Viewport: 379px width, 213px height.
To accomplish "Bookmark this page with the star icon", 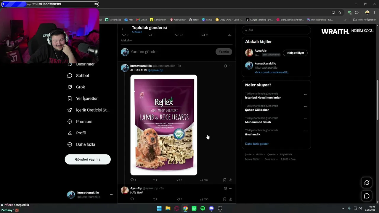I will click(x=340, y=12).
